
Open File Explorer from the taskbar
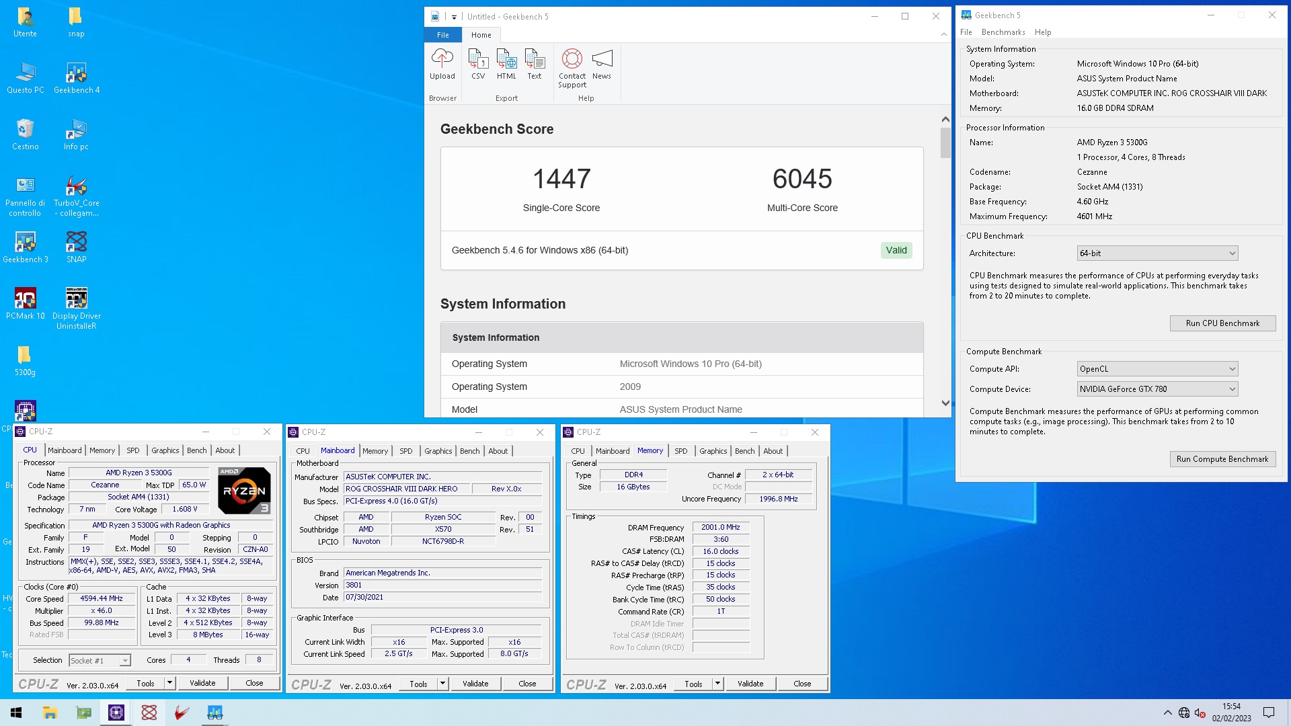tap(50, 713)
